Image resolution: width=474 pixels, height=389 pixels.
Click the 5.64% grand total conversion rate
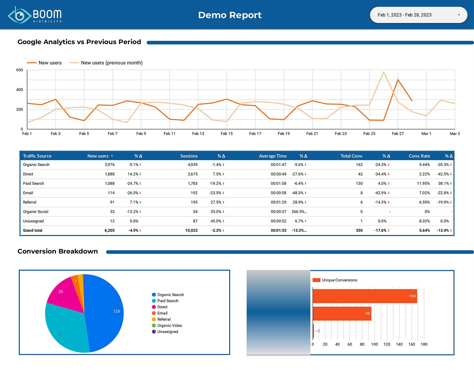click(424, 230)
